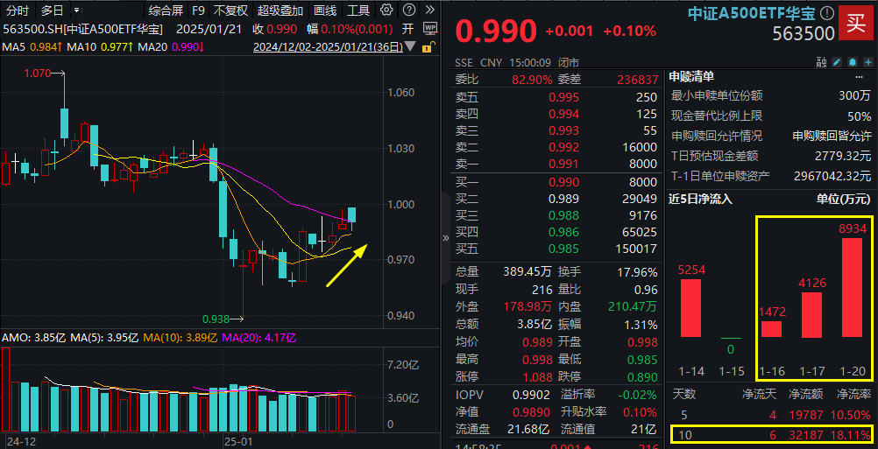Toggle the 融 margin indicator
The width and height of the screenshot is (878, 449).
pyautogui.click(x=822, y=63)
